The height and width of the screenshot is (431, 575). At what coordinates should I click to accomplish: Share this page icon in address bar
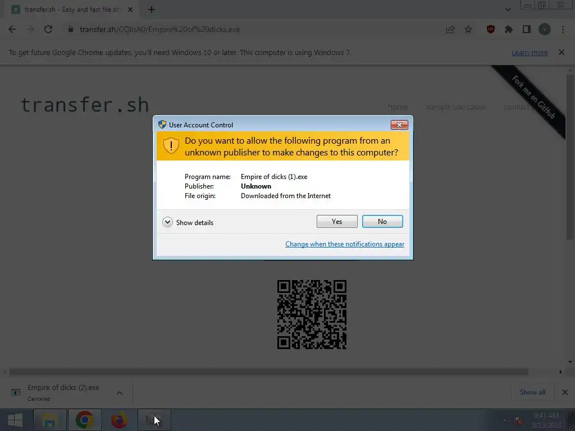pyautogui.click(x=450, y=29)
